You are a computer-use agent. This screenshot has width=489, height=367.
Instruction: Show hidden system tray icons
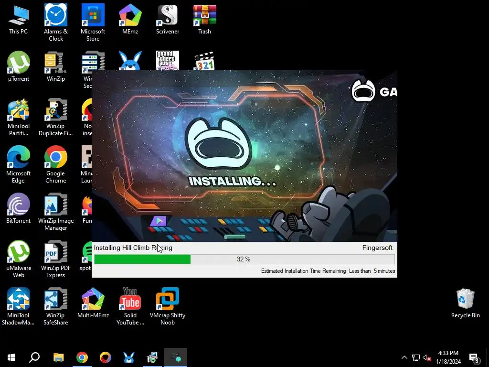coord(404,357)
